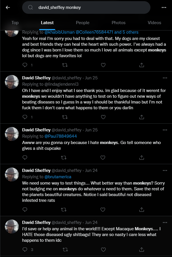Open the Photos tab
This screenshot has width=172, height=257.
point(119,23)
